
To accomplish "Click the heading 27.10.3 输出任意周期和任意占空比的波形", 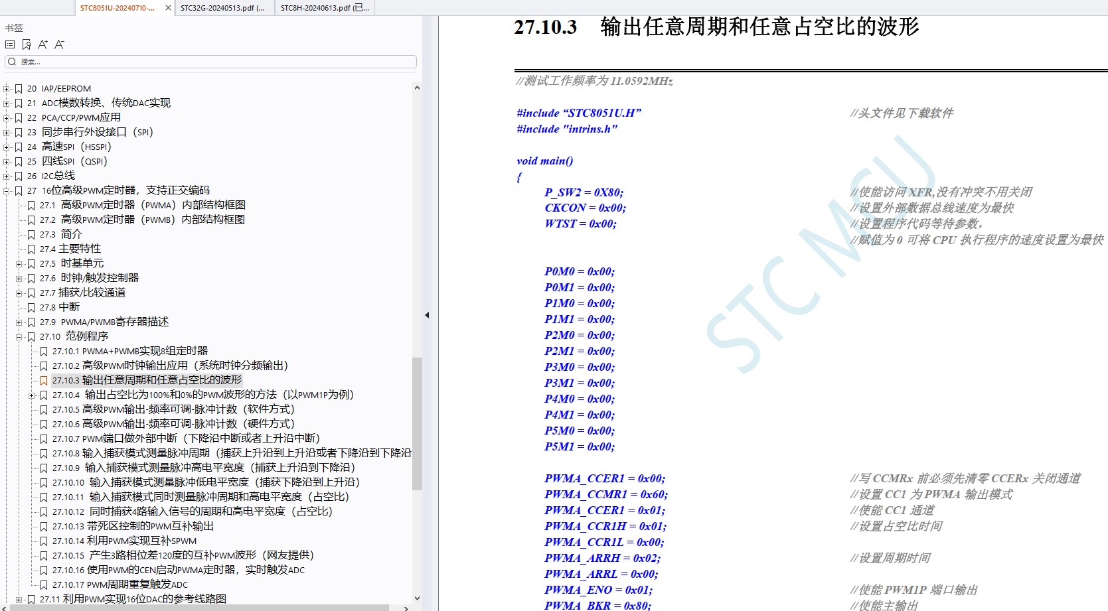I will point(716,27).
